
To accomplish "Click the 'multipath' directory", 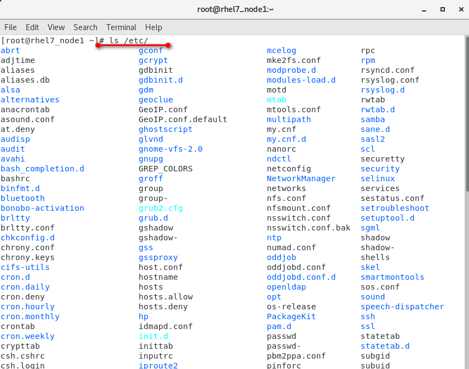I will click(289, 119).
